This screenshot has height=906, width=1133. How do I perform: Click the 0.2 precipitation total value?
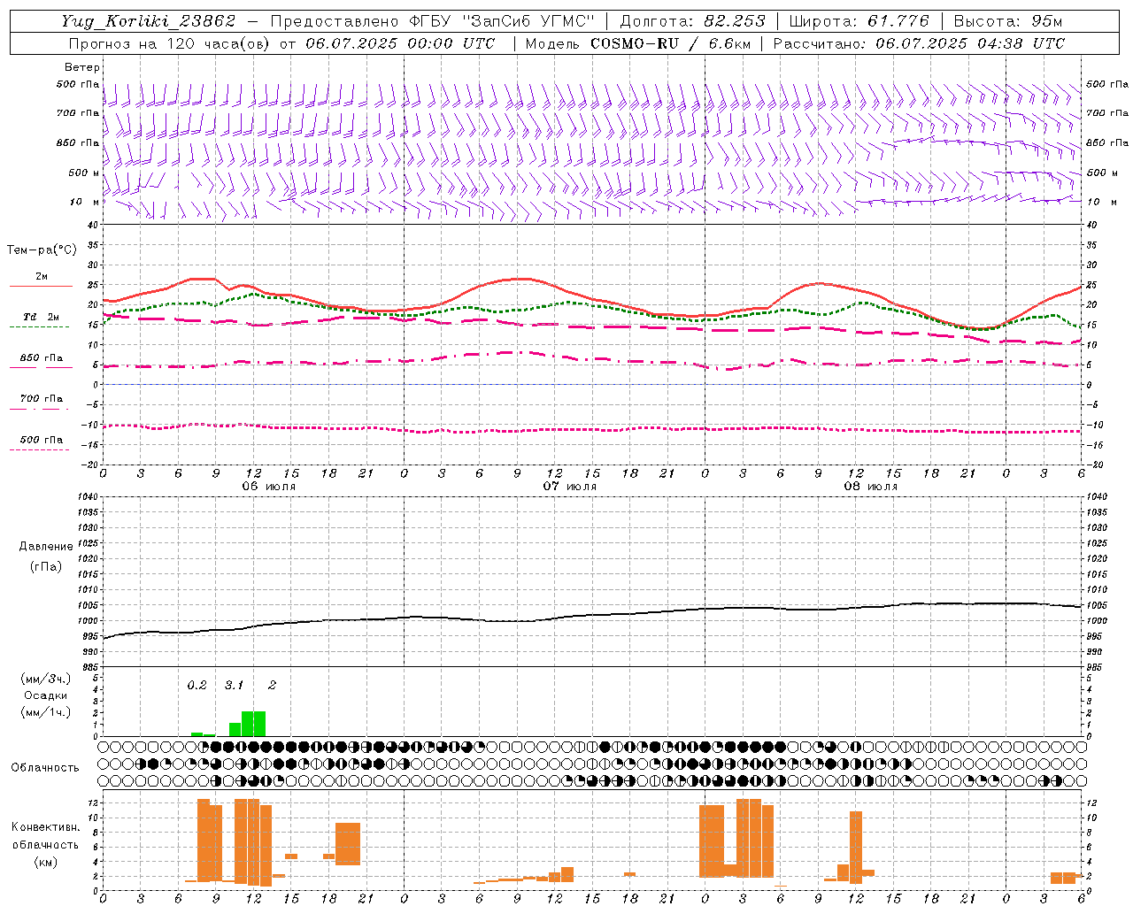pyautogui.click(x=197, y=685)
